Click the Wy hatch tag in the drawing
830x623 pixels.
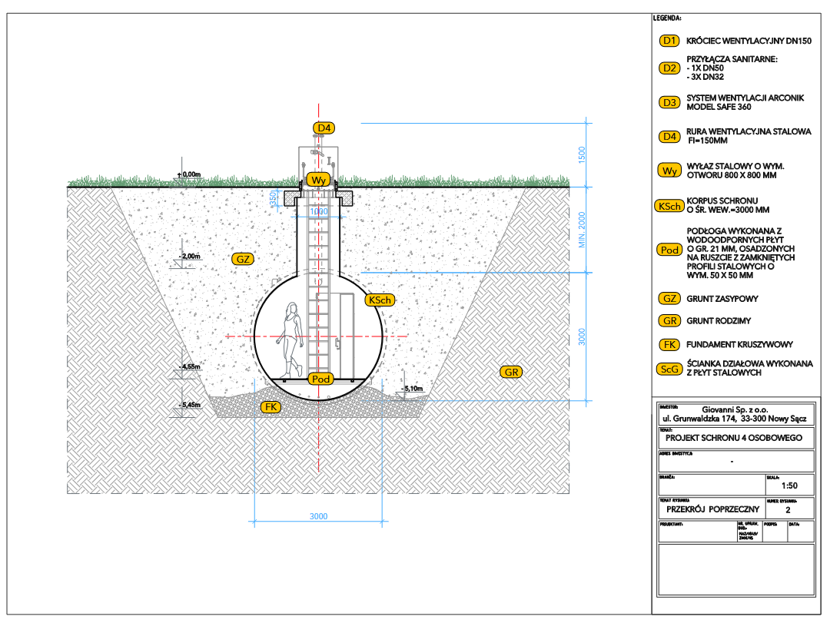click(318, 180)
